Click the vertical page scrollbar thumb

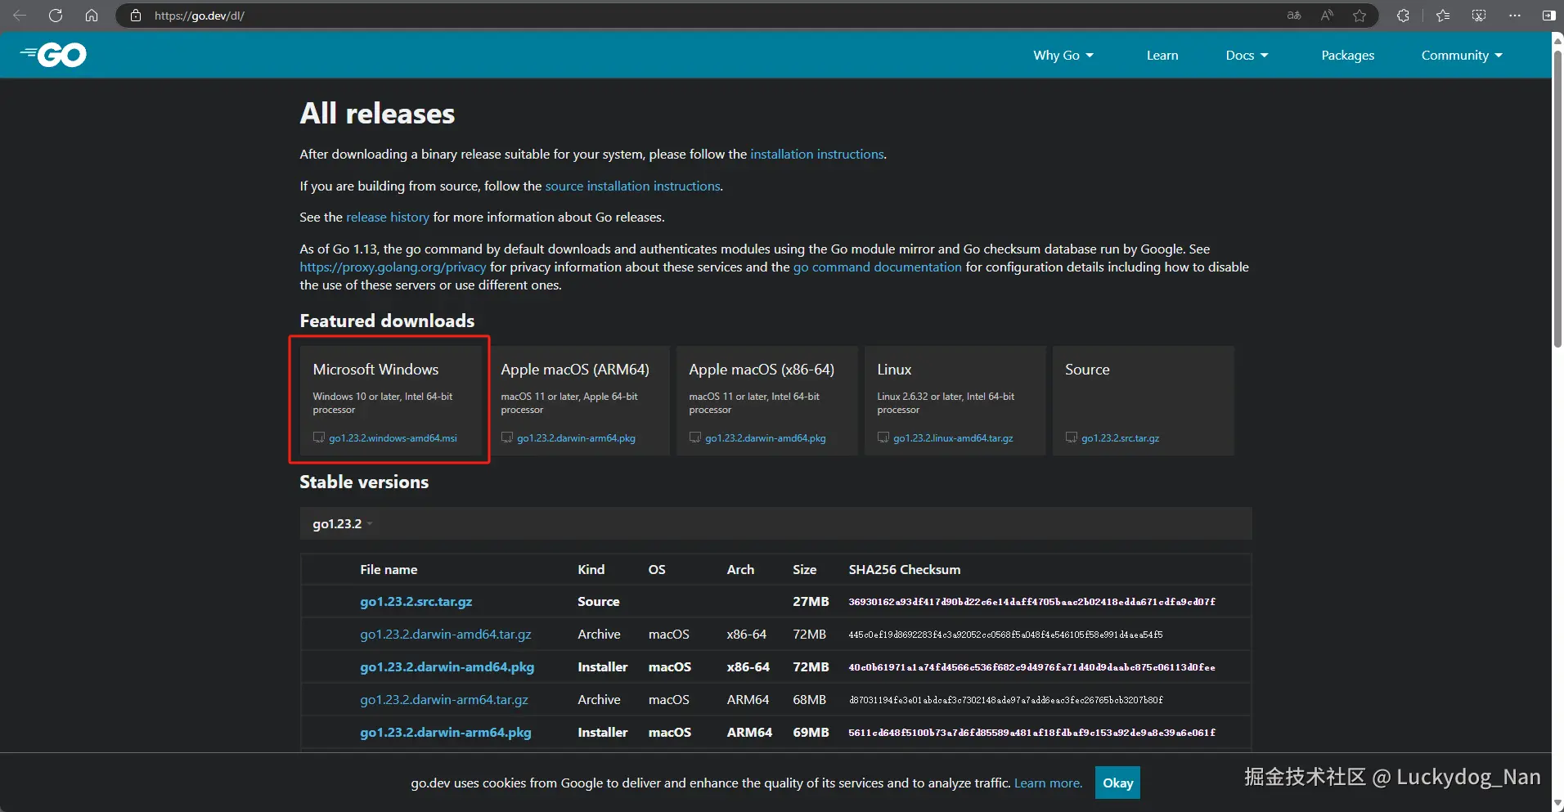pyautogui.click(x=1557, y=200)
